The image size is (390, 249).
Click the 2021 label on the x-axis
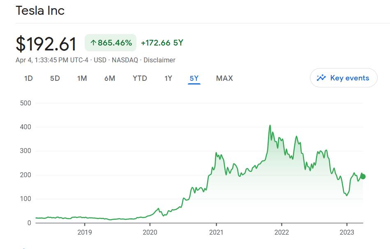click(216, 232)
